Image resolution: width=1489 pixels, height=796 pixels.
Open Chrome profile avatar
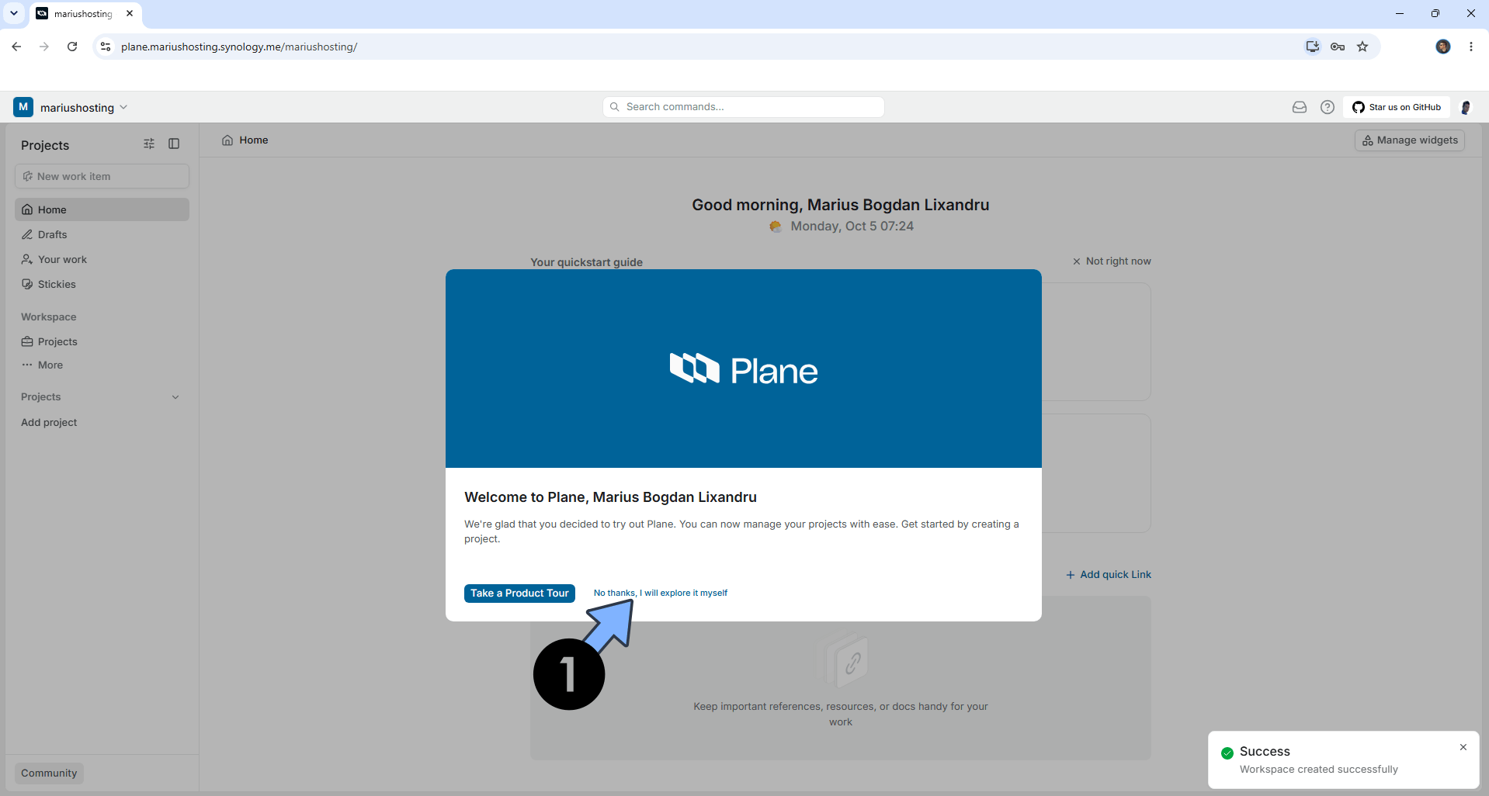click(1443, 47)
